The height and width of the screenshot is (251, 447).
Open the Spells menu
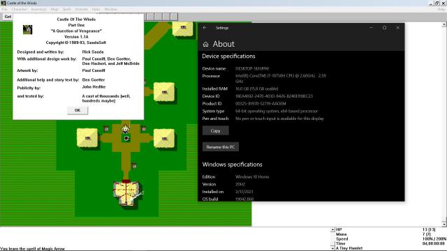(67, 9)
